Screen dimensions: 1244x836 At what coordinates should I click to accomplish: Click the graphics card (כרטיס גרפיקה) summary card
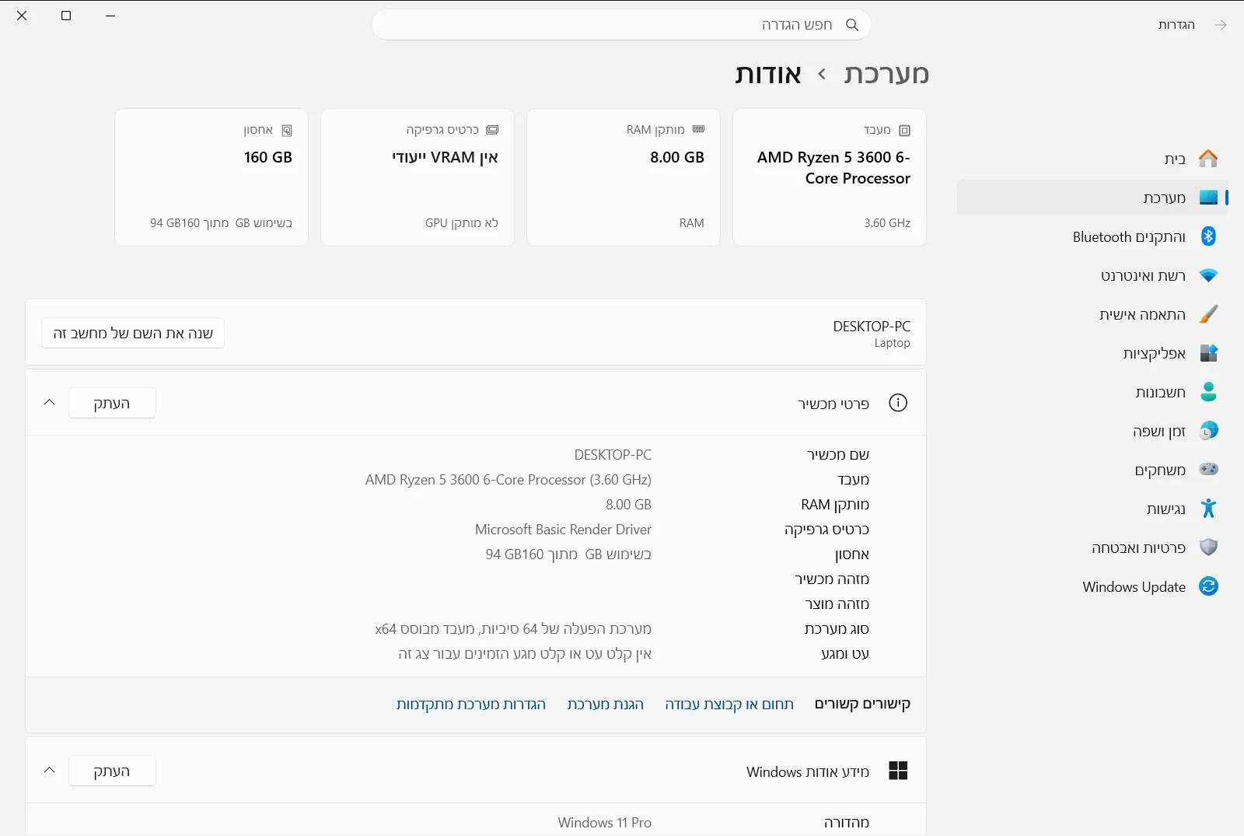coord(418,177)
